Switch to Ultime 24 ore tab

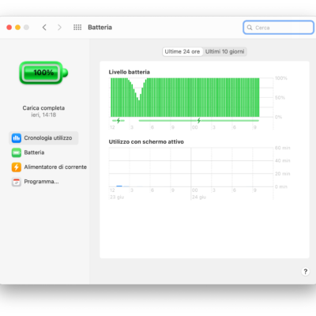click(x=182, y=51)
